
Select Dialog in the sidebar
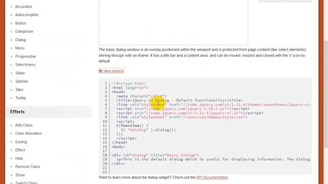pos(20,40)
